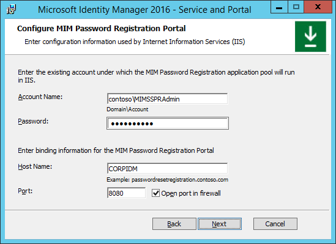Viewport: 336px width, 244px height.
Task: Select the Host Name text box
Action: click(x=167, y=169)
